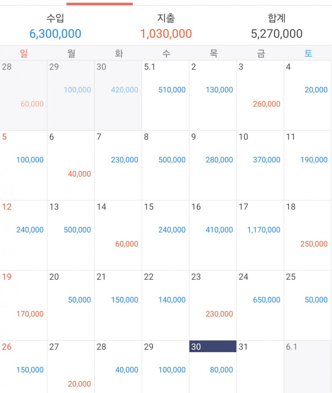Select the active tab with red underline
Viewport: 332px width, 393px height.
tap(100, 4)
